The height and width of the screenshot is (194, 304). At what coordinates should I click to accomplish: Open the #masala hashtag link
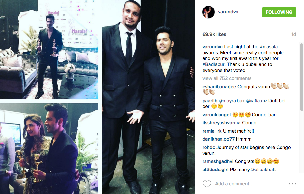268,47
